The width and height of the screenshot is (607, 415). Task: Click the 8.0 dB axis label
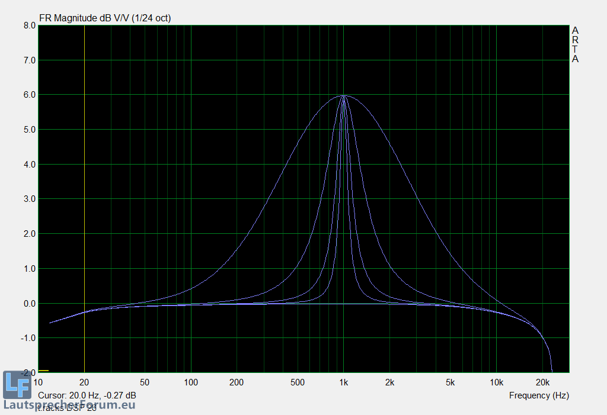coord(29,25)
